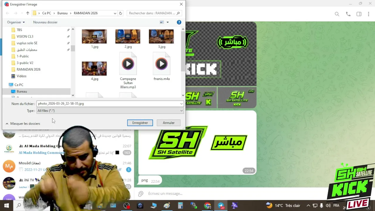Select Ce PC in the navigation tree
375x211 pixels.
[x=19, y=85]
